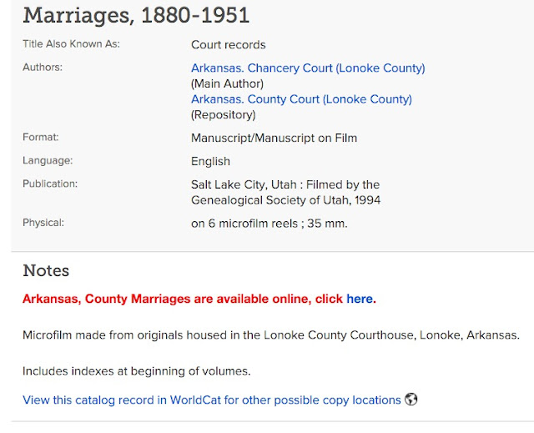This screenshot has height=433, width=534.
Task: Click the 'Microfilm made from originals' note
Action: pos(271,335)
